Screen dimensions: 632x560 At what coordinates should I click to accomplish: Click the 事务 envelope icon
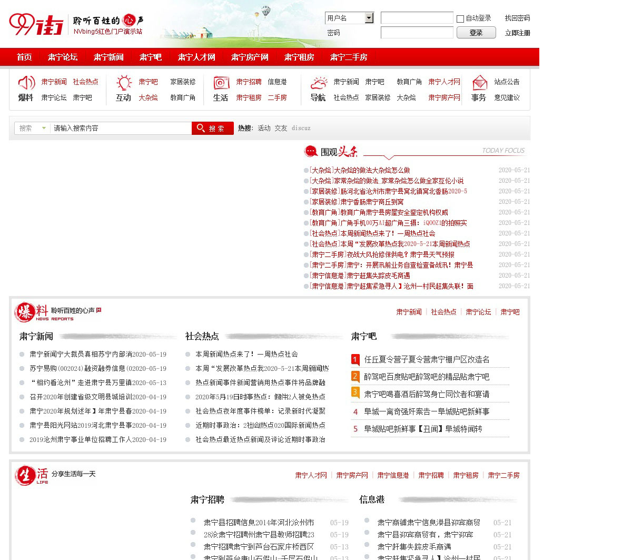coord(479,83)
